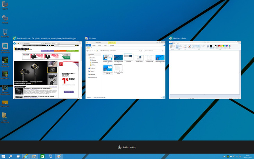
Task: Toggle Task View from the taskbar
Action: pos(18,156)
